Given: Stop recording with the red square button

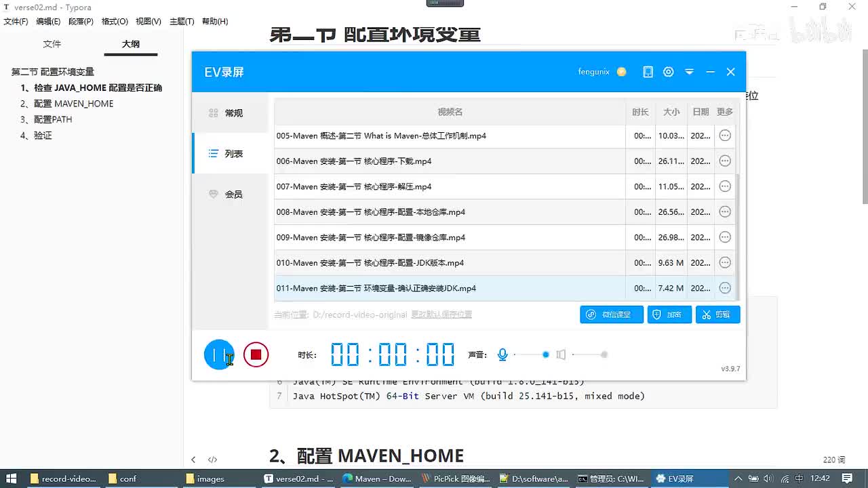Looking at the screenshot, I should 256,354.
